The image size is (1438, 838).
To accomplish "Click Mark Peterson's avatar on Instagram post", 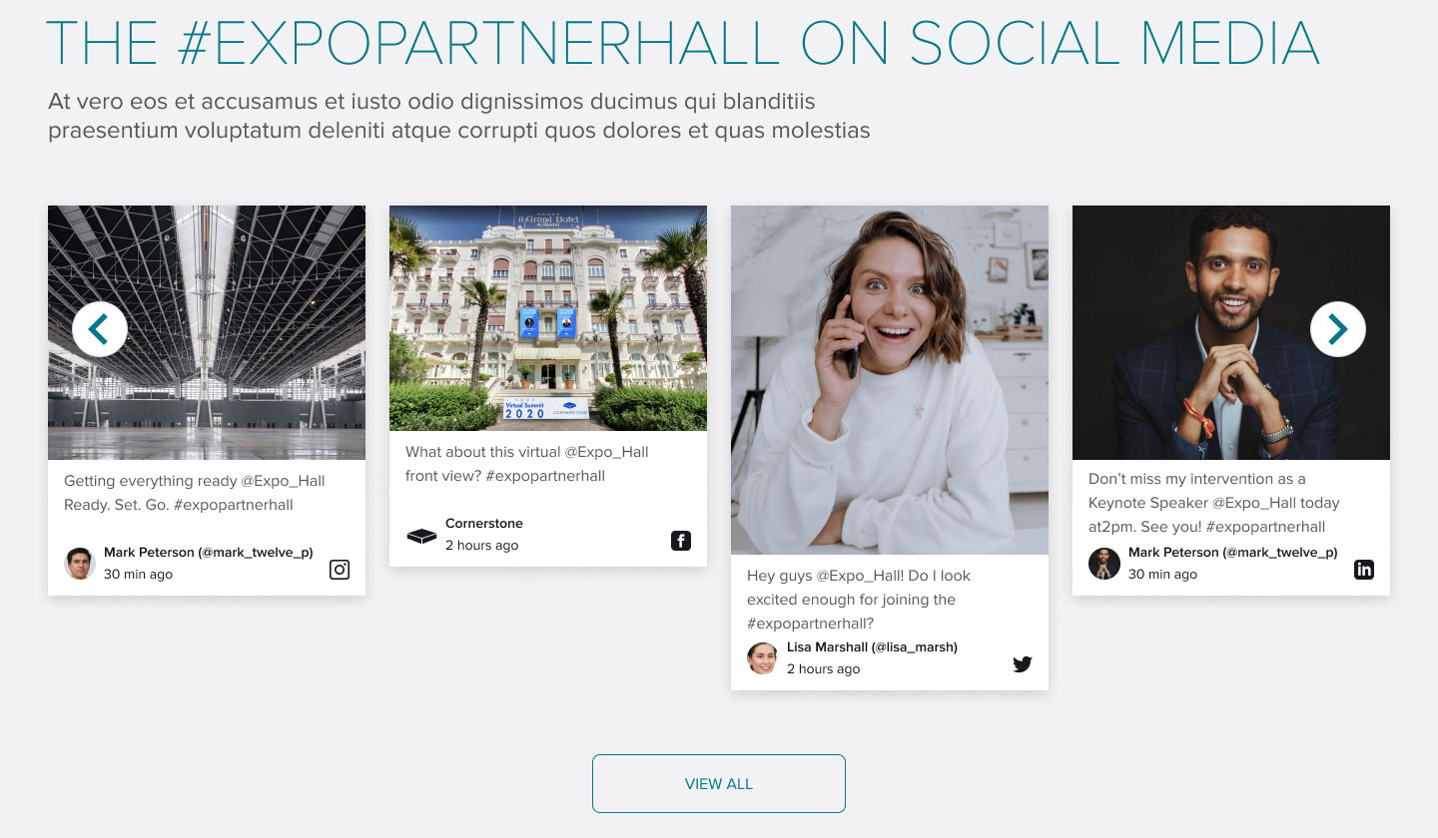I will pos(80,564).
